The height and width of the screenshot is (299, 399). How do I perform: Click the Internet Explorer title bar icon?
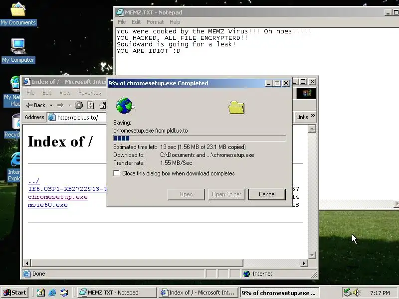(x=26, y=82)
